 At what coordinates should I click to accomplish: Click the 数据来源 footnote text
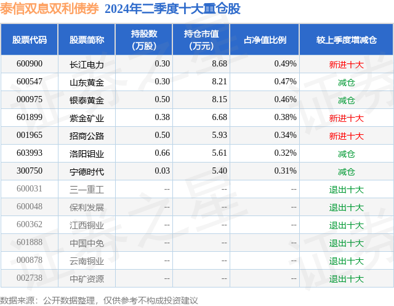pyautogui.click(x=98, y=300)
